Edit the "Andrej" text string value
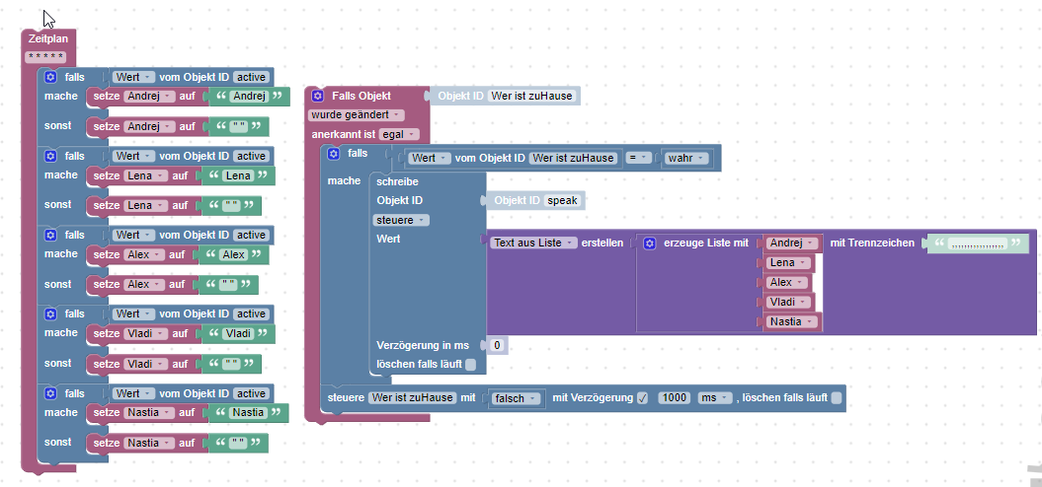The width and height of the screenshot is (1042, 487). pos(249,97)
